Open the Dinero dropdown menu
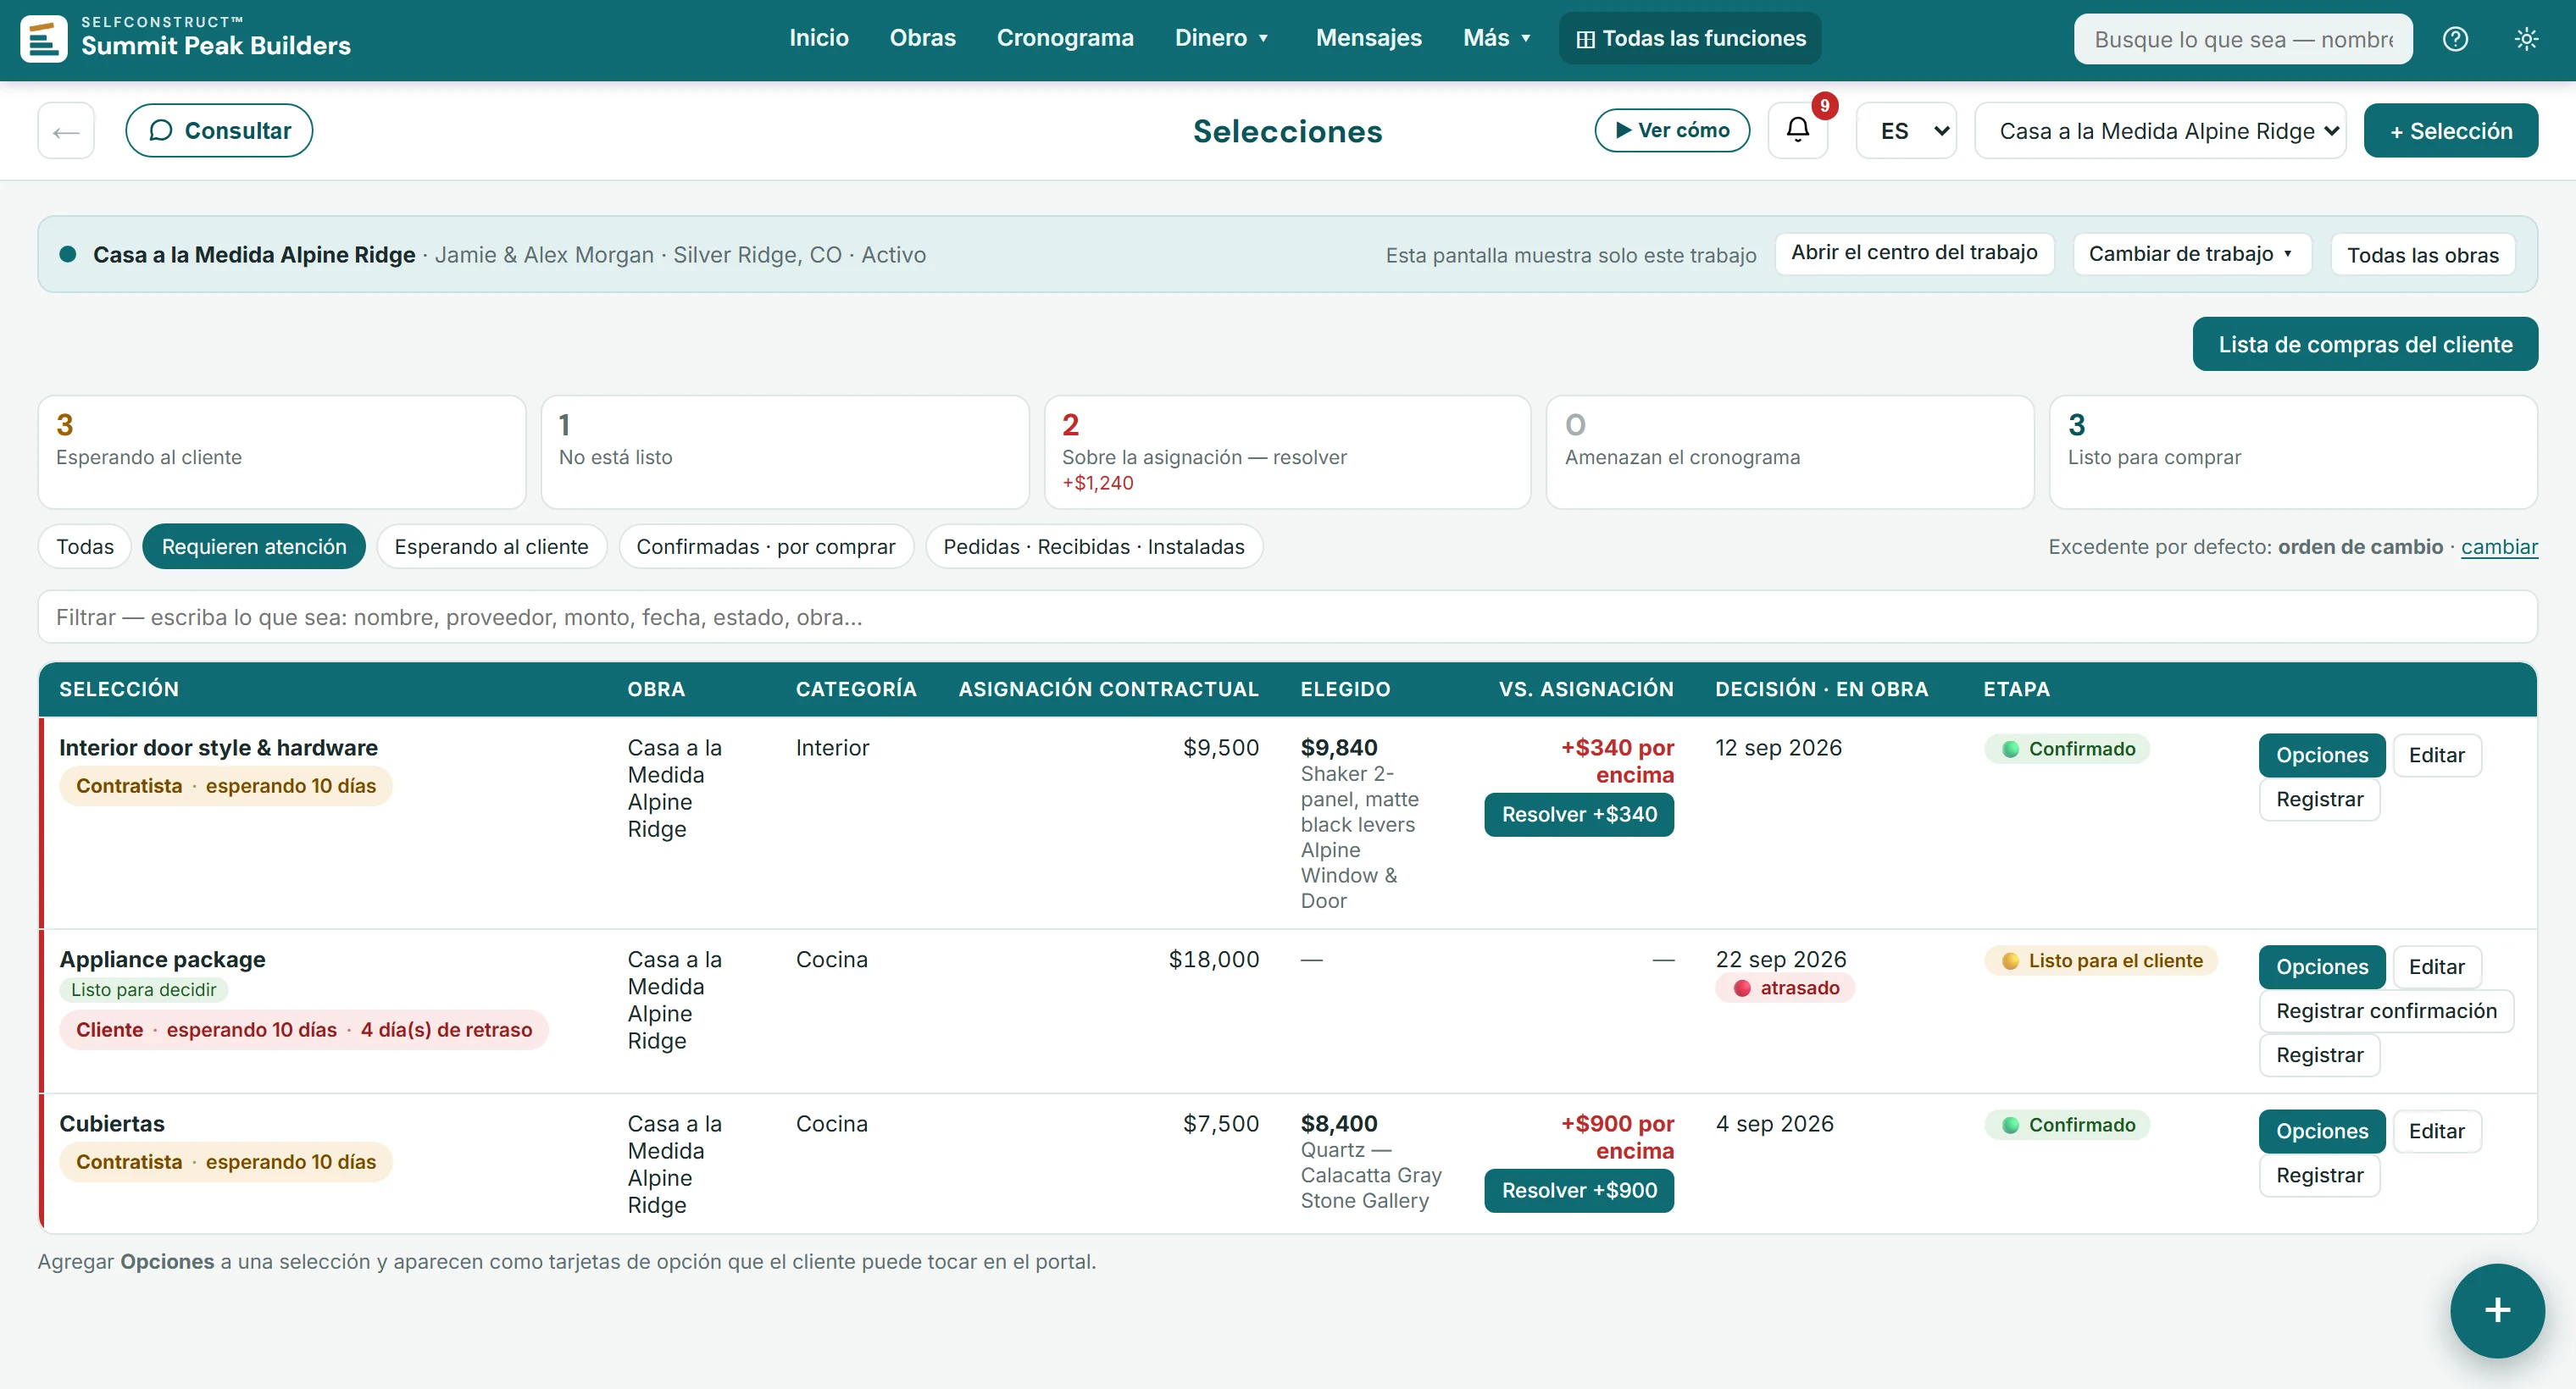 1222,38
